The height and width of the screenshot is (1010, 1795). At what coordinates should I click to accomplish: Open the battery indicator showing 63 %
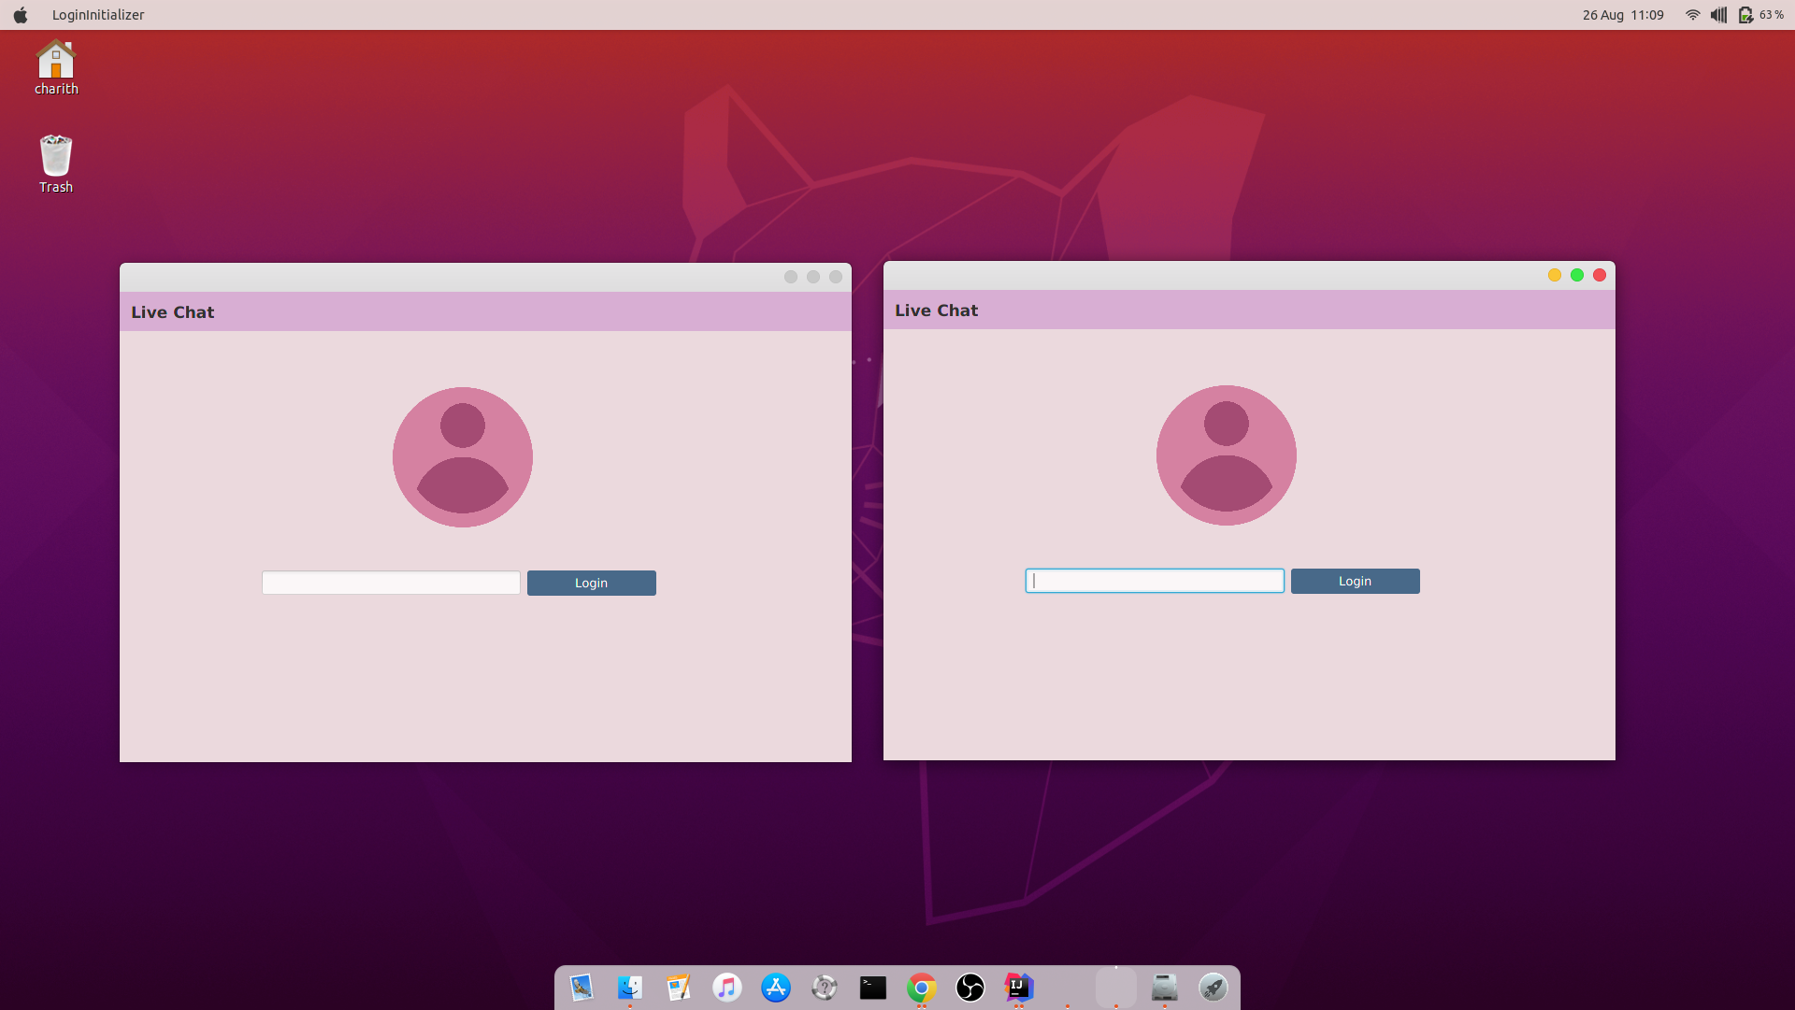[1760, 15]
